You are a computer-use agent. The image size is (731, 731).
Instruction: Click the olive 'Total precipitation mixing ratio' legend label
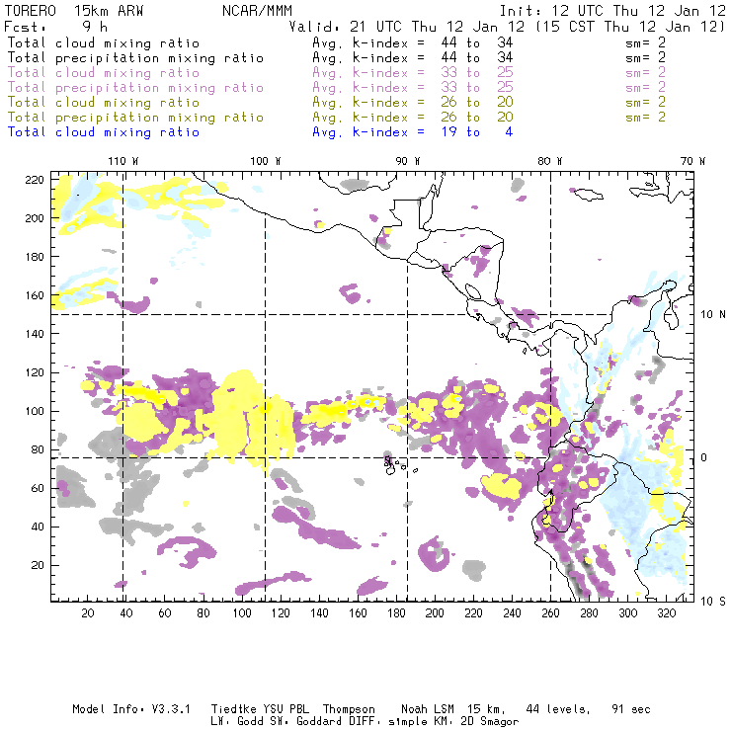coord(135,118)
